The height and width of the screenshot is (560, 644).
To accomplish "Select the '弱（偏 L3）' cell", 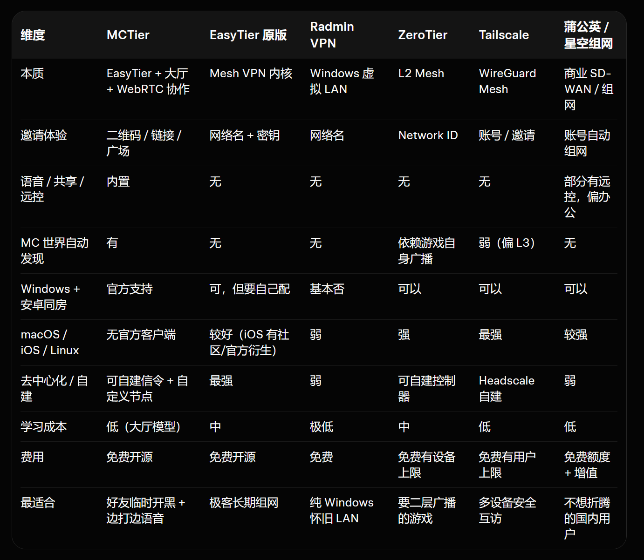I will [x=507, y=243].
